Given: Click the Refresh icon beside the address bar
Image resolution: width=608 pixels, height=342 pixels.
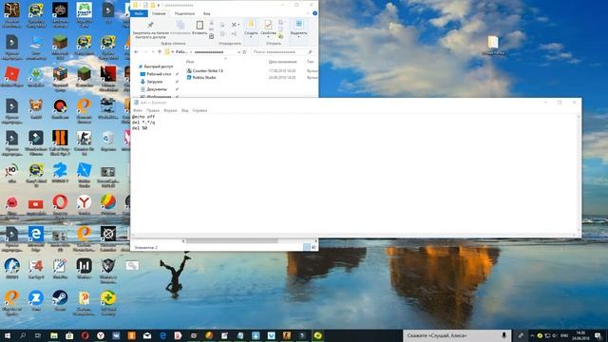Looking at the screenshot, I should coord(244,52).
